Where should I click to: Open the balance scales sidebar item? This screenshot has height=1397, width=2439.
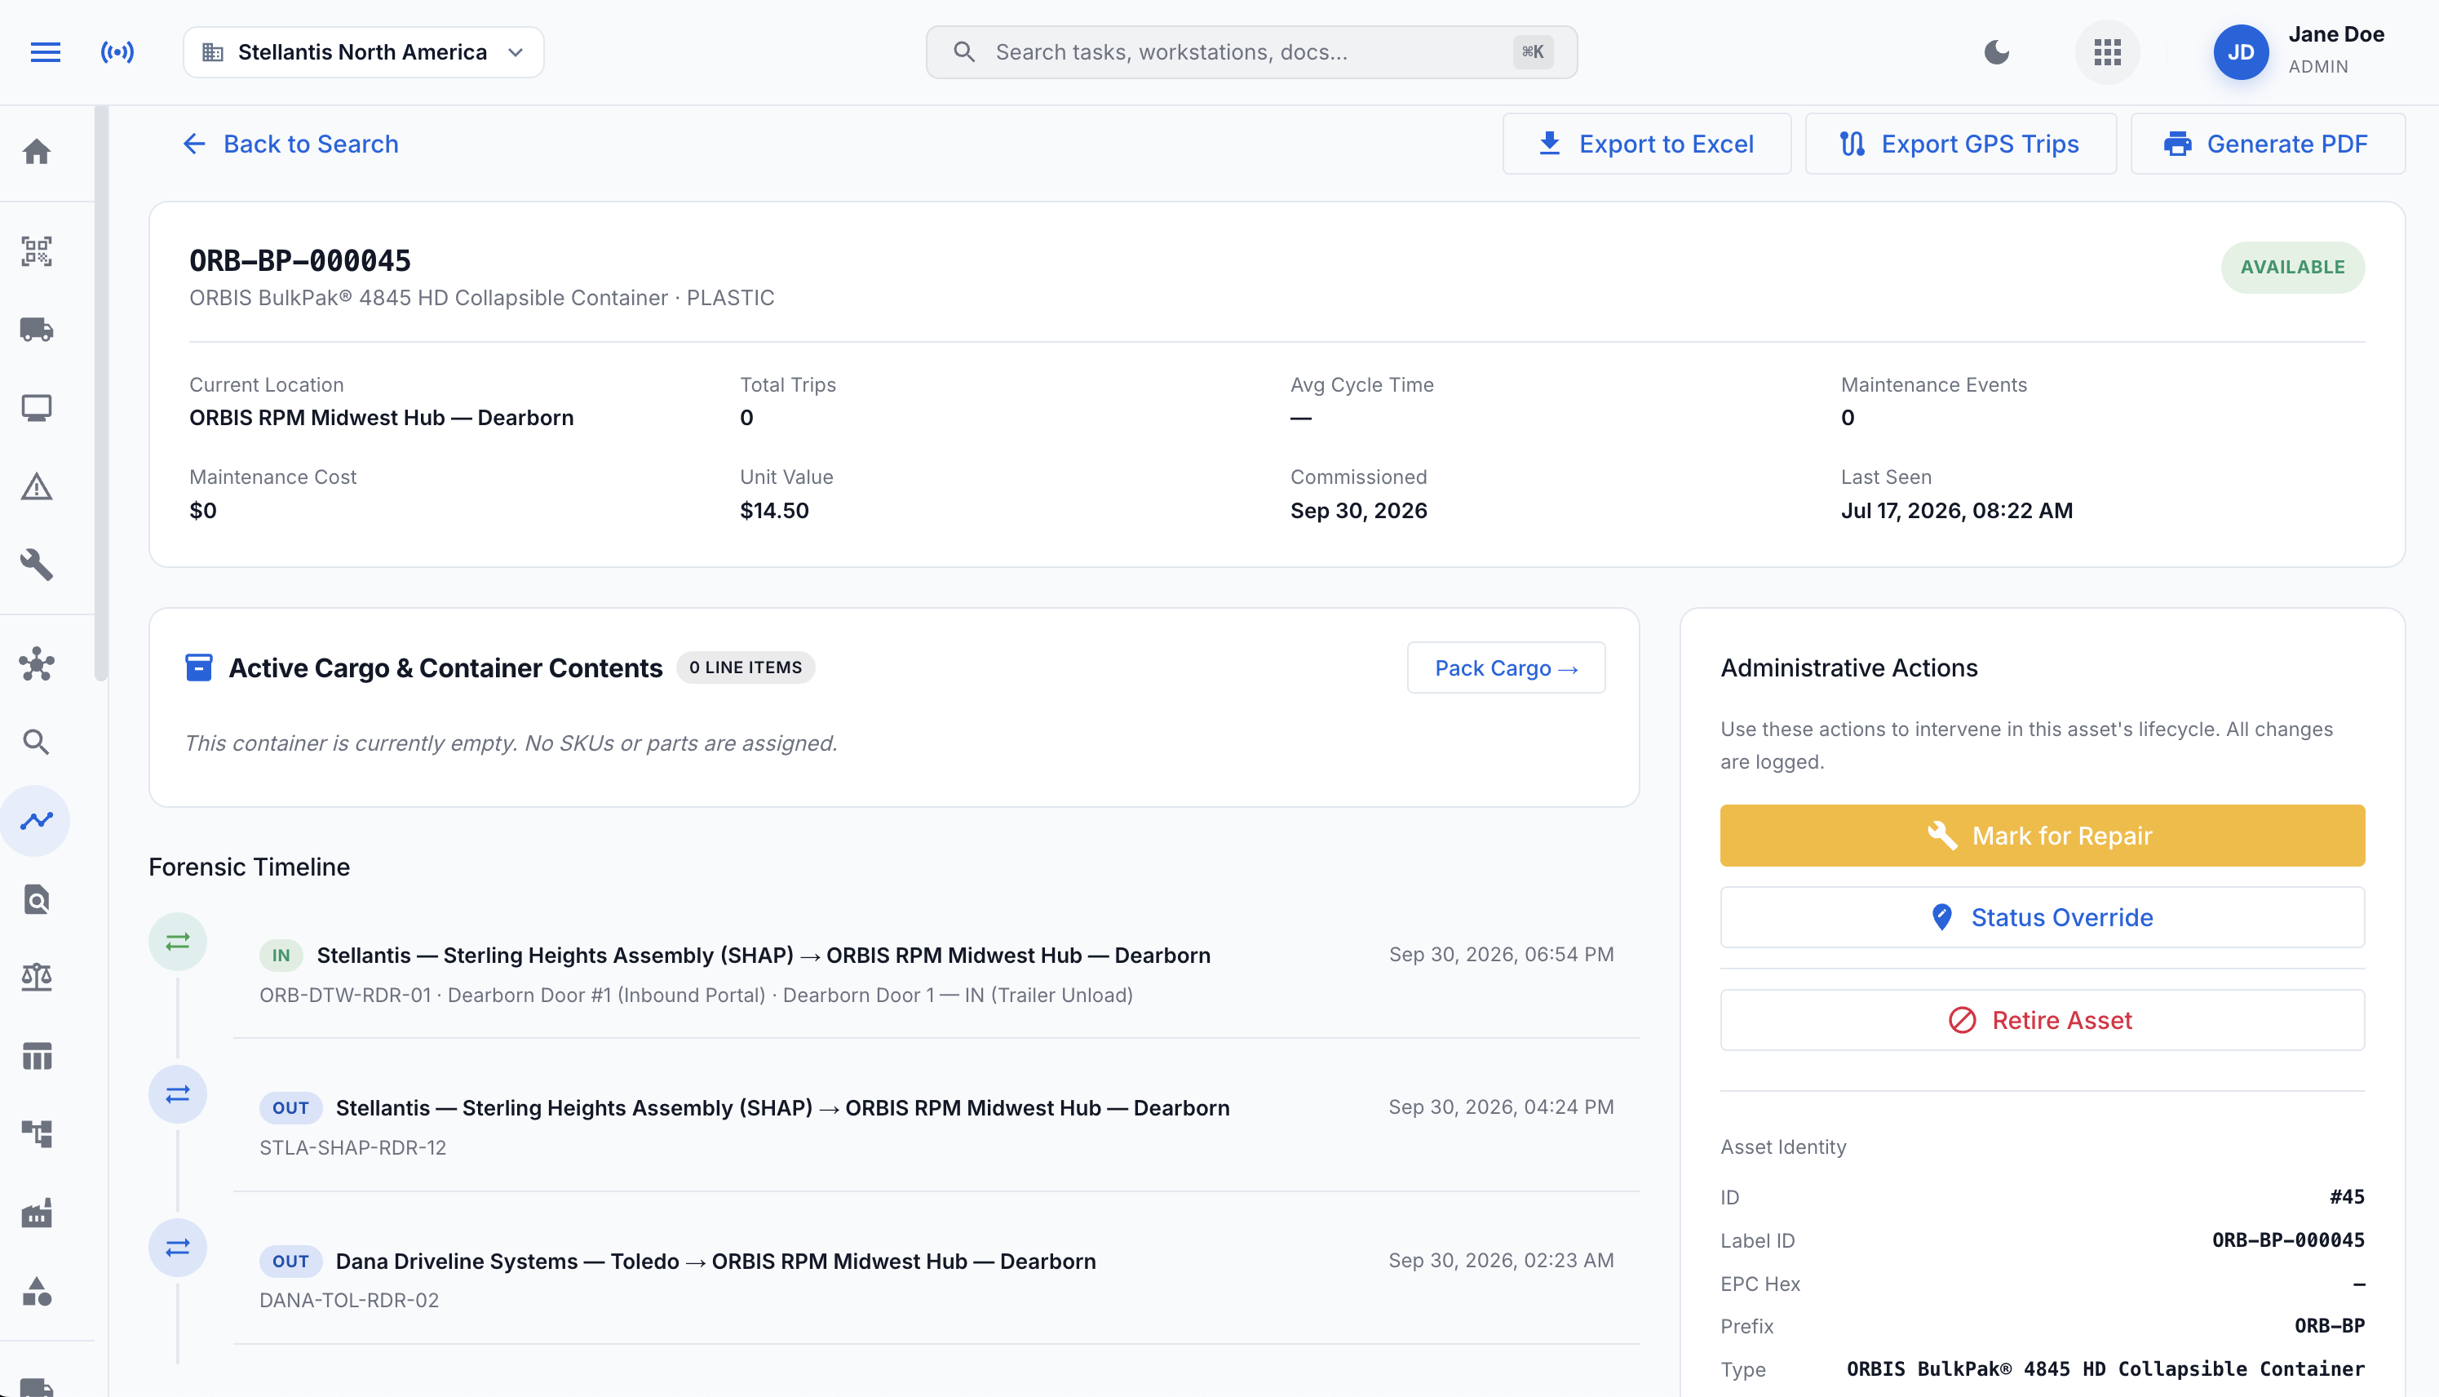37,977
